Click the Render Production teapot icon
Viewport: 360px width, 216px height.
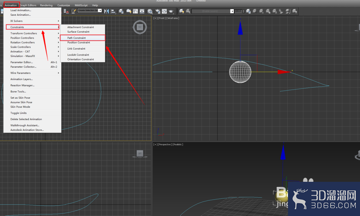[171, 11]
